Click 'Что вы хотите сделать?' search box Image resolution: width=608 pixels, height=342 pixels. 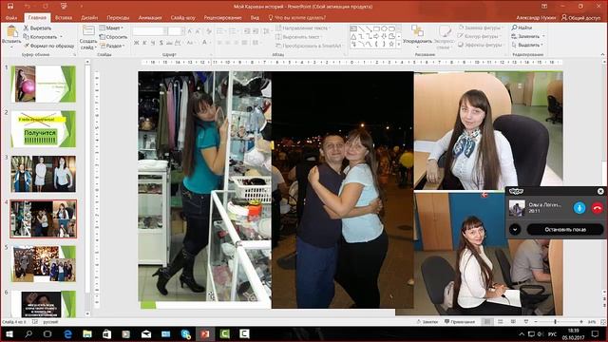coord(297,18)
